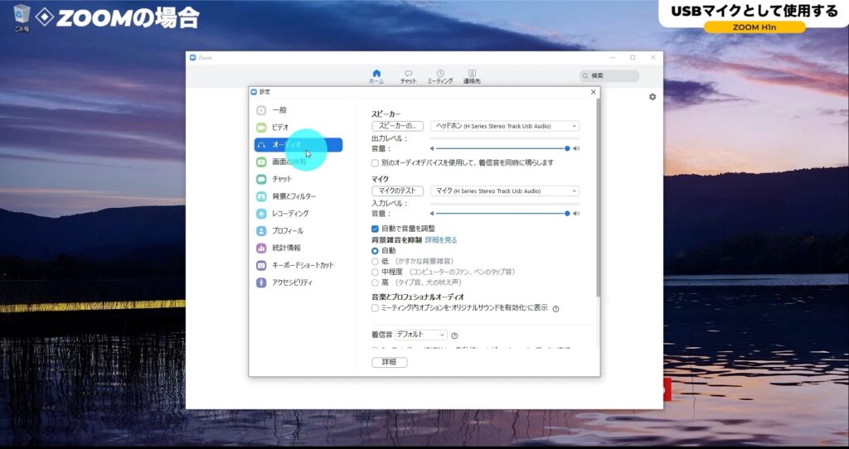Switch to the ミーティング tab label
This screenshot has height=449, width=849.
pyautogui.click(x=440, y=81)
